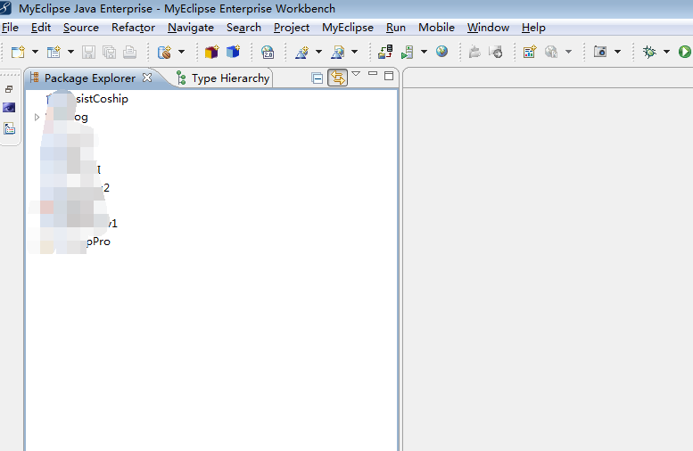Open the Debug dropdown arrow
The image size is (693, 451).
click(x=666, y=52)
